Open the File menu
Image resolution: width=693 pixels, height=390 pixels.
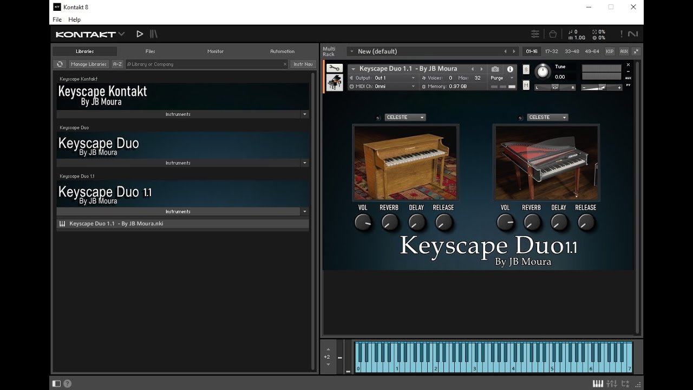click(x=57, y=19)
